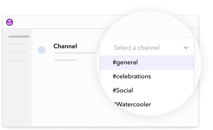Open the Select a channel dropdown
213x130 pixels.
(x=147, y=47)
